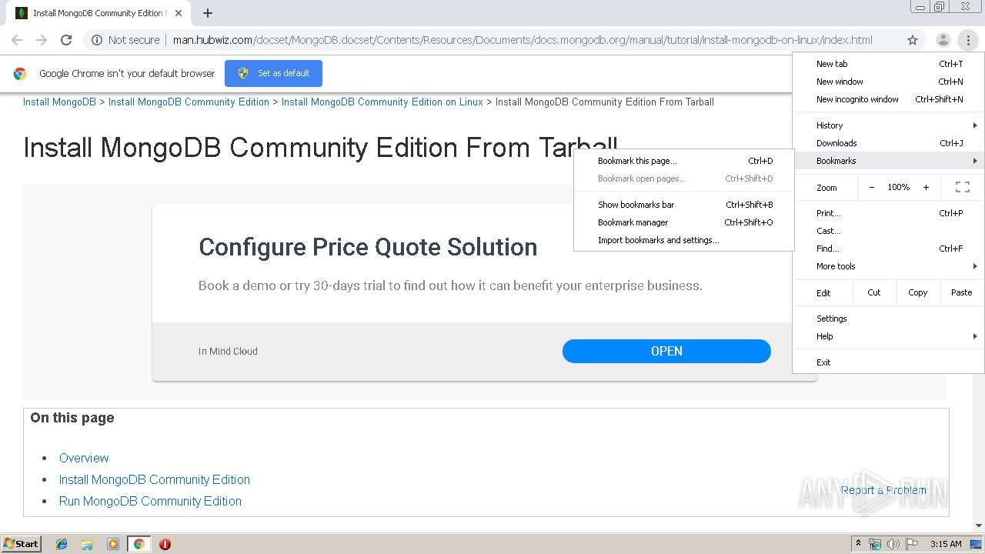Image resolution: width=985 pixels, height=554 pixels.
Task: Choose Cast from Chrome menu
Action: pyautogui.click(x=888, y=231)
